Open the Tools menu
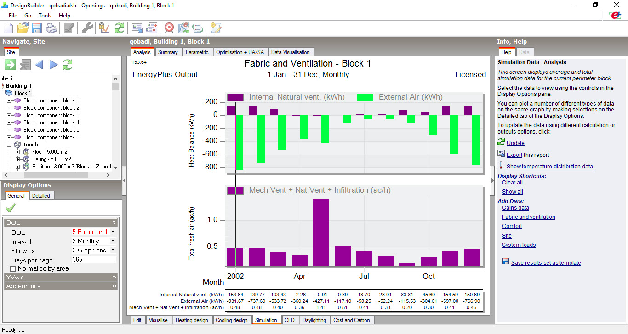 (45, 16)
